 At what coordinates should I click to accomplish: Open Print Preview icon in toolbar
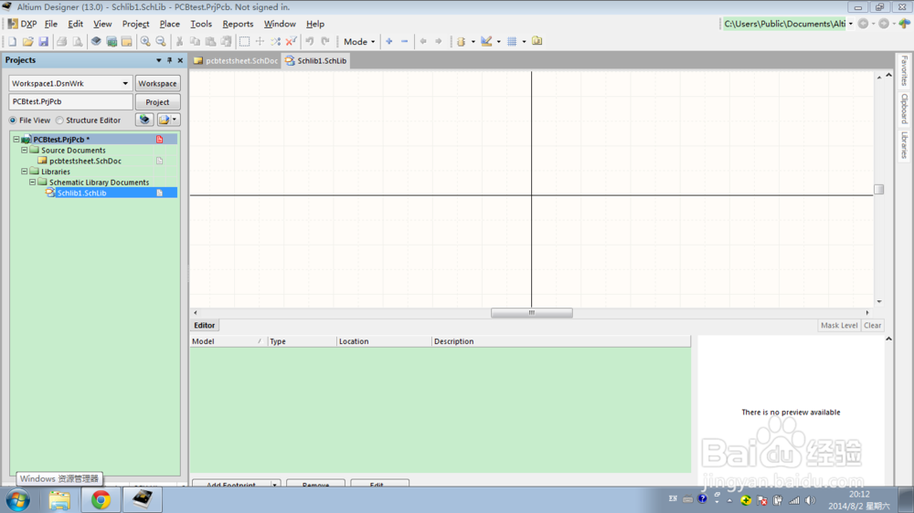click(77, 41)
